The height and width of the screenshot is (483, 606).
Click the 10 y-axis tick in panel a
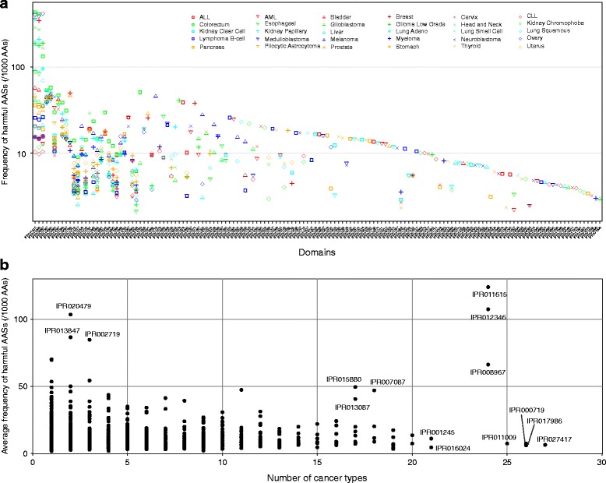coord(20,153)
